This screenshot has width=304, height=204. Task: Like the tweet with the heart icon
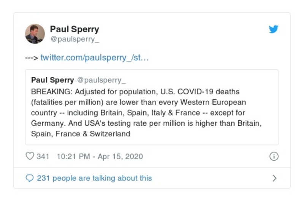point(30,156)
